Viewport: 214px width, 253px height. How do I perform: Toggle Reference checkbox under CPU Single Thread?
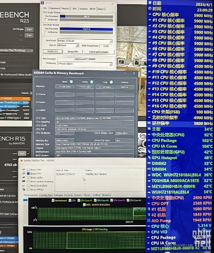46,19
